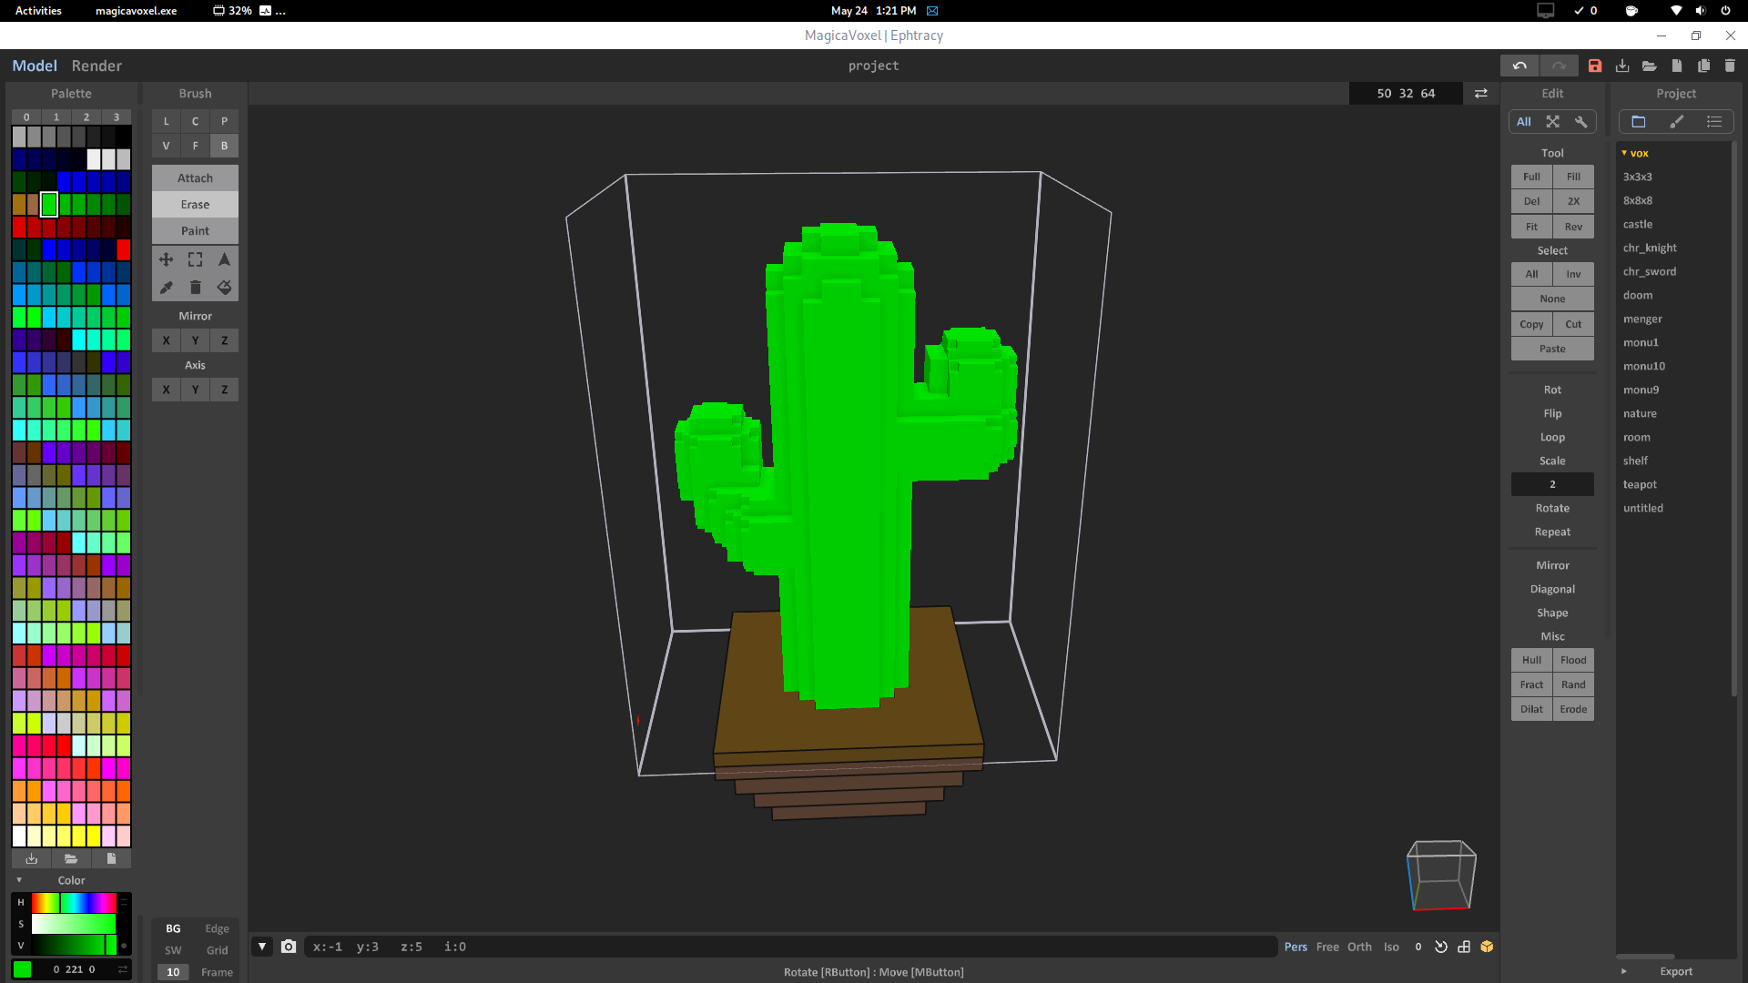Toggle SW shadow display option

[173, 950]
